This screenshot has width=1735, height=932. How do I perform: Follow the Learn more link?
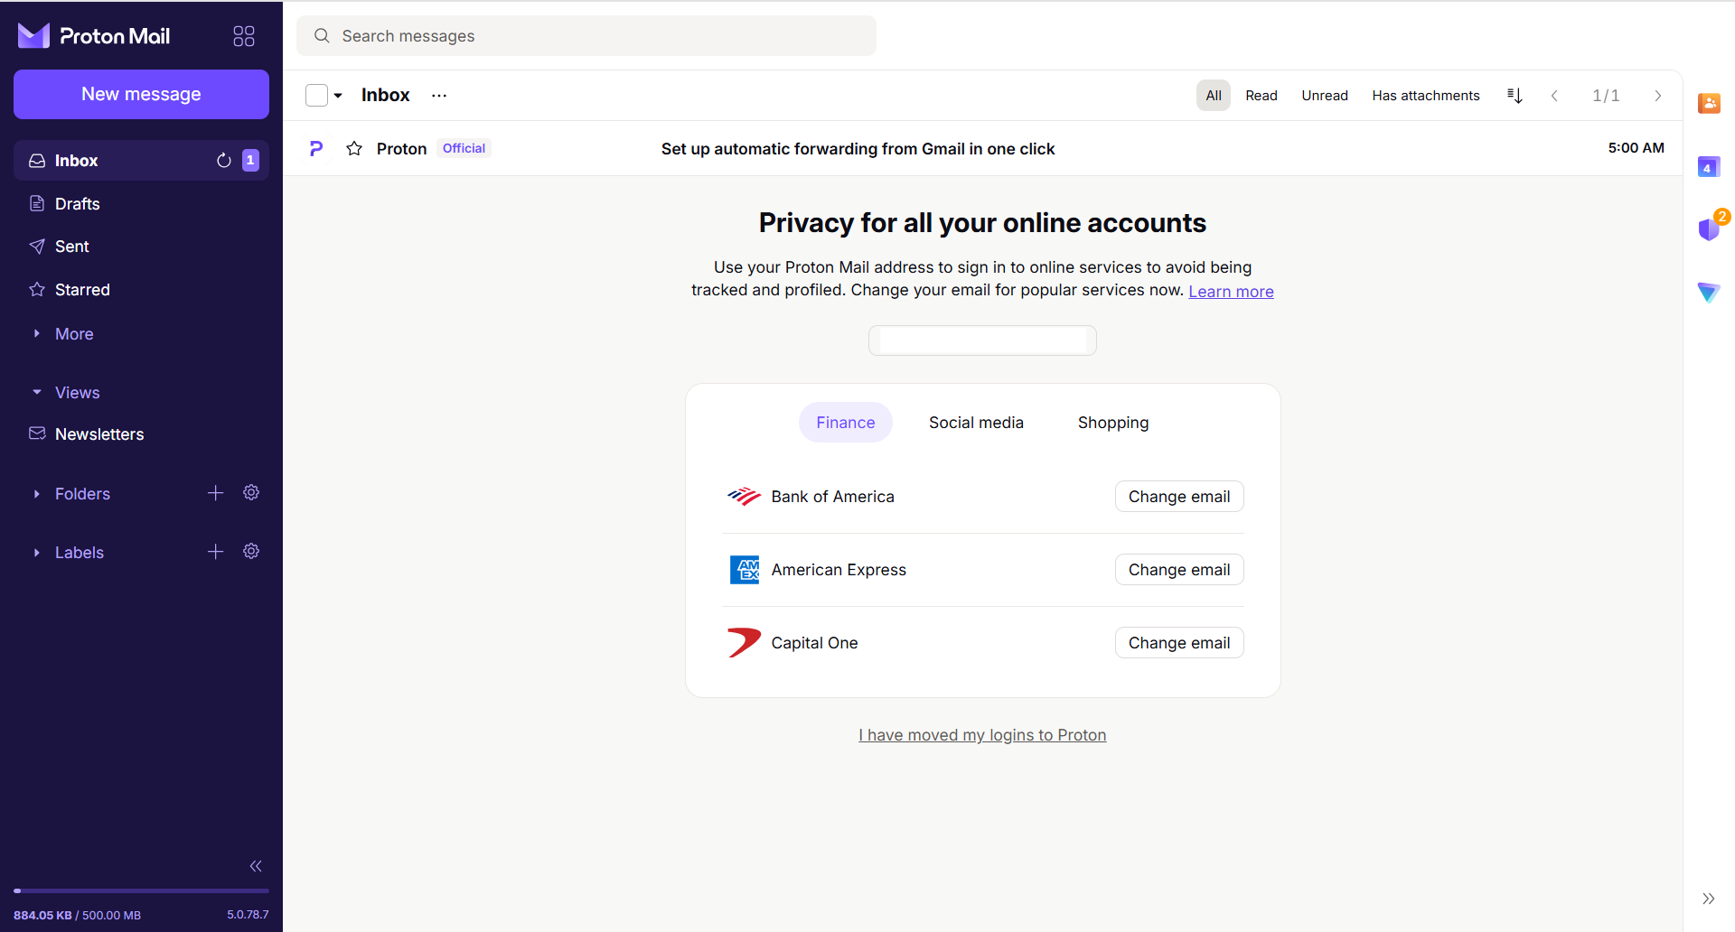click(x=1231, y=291)
